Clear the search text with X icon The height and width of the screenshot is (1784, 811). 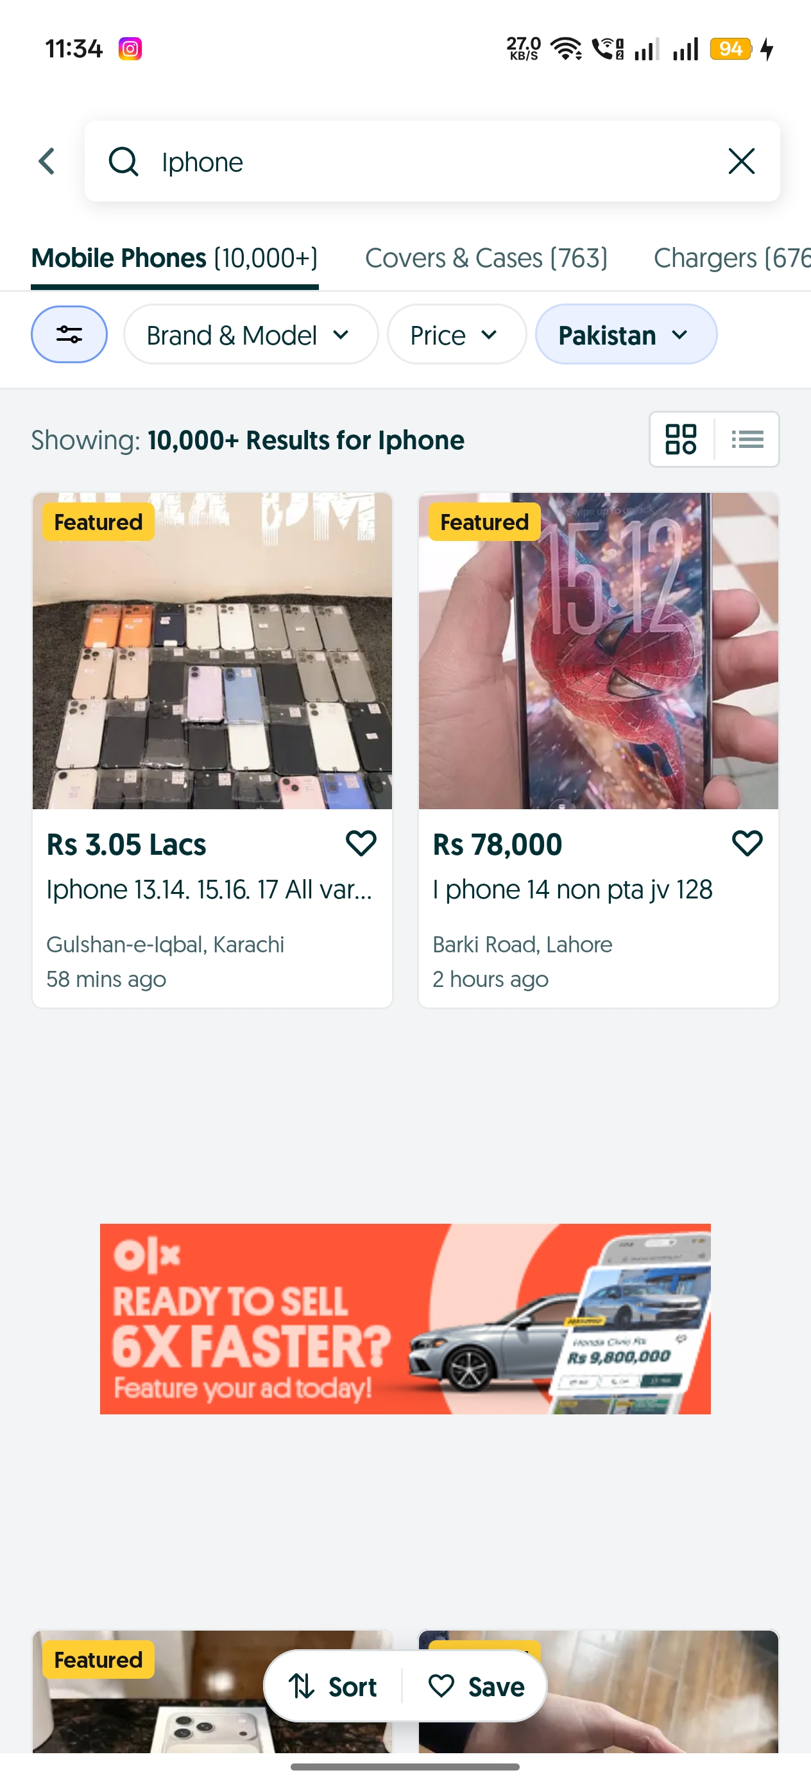point(740,161)
